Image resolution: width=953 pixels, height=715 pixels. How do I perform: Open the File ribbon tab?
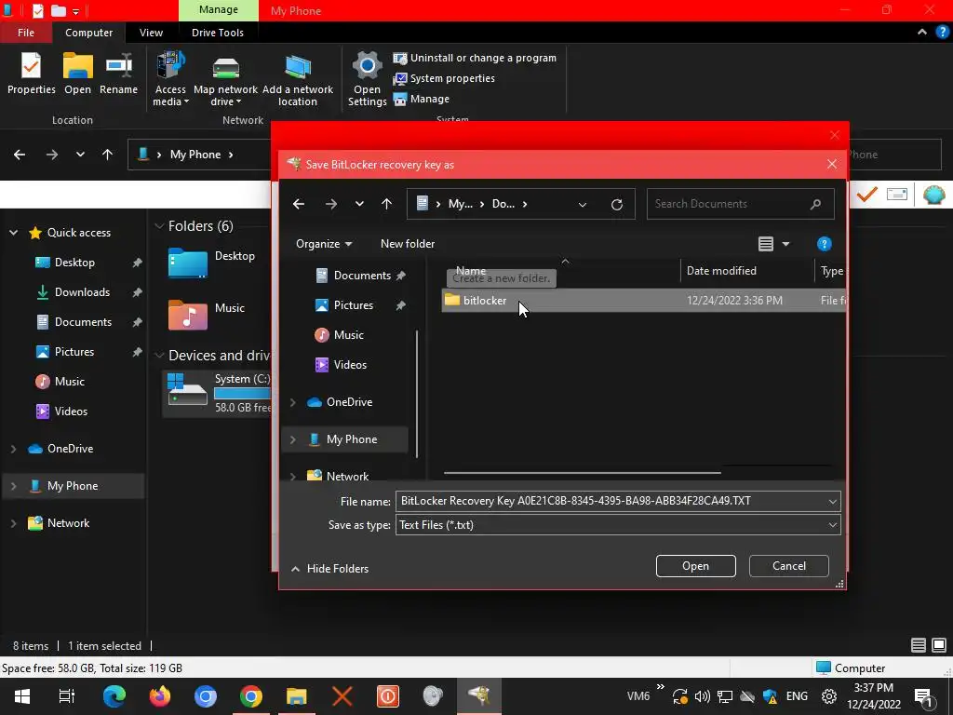pyautogui.click(x=25, y=33)
